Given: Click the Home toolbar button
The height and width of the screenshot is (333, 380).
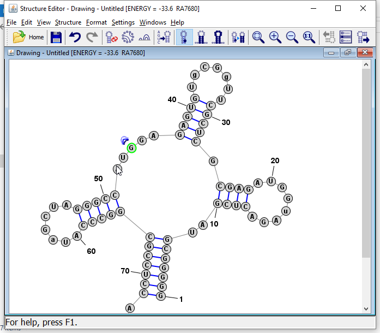Looking at the screenshot, I should 36,37.
